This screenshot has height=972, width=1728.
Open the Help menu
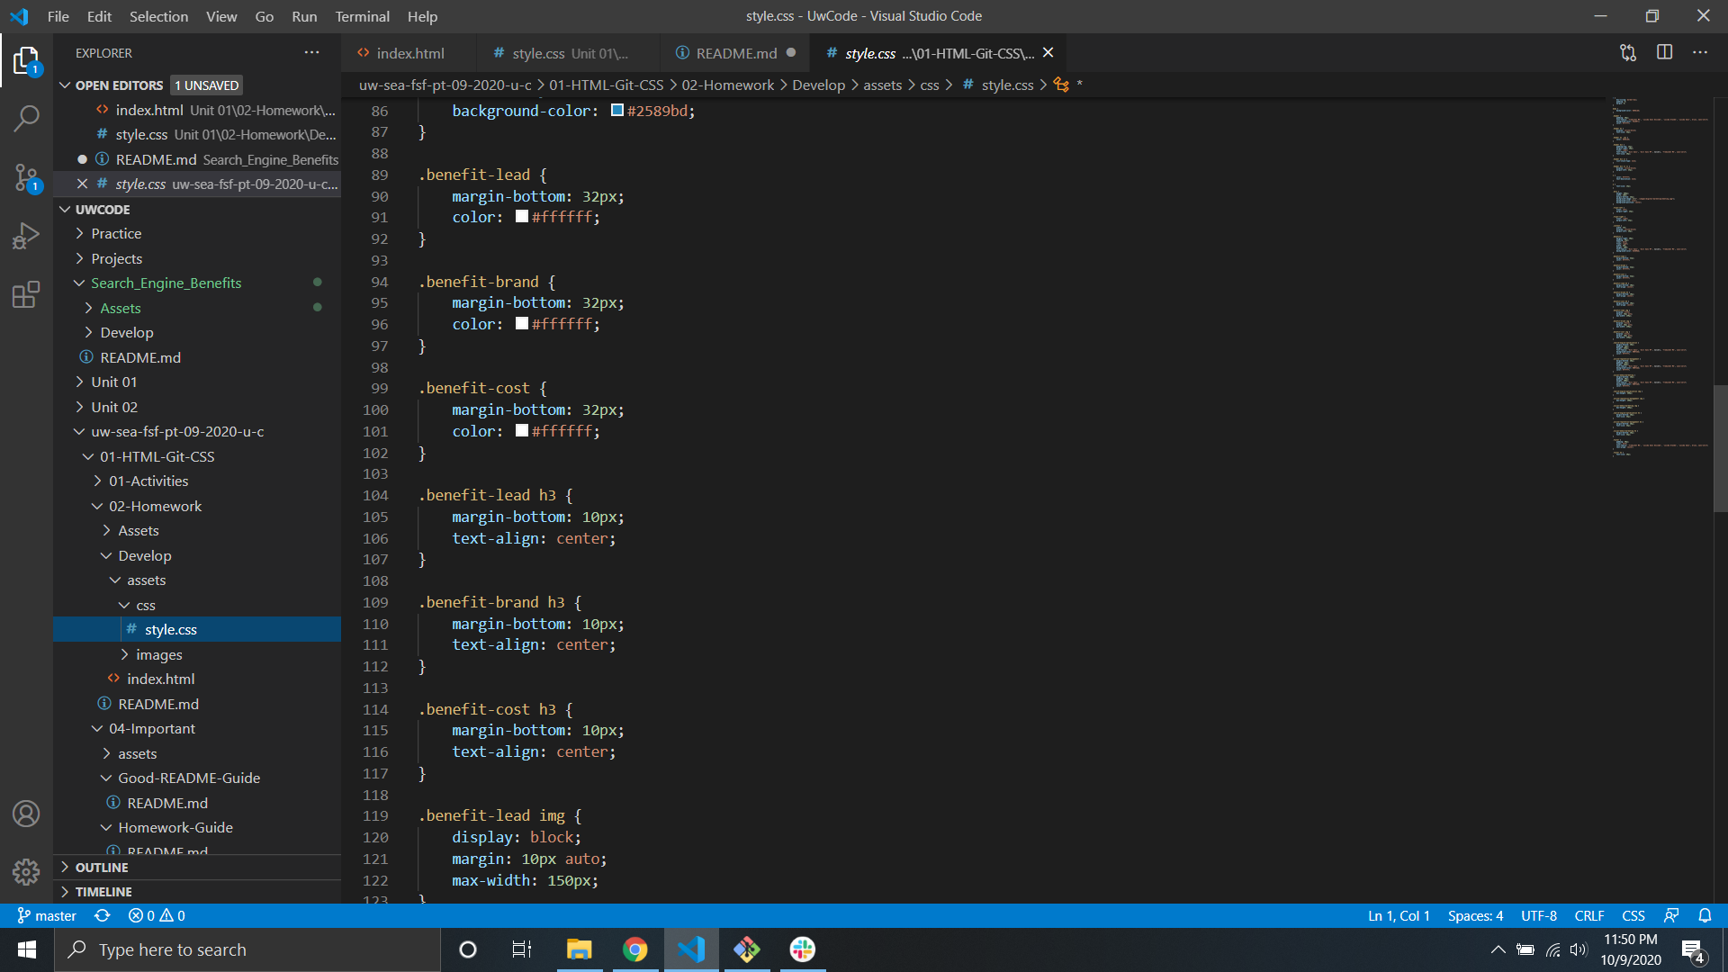pyautogui.click(x=422, y=16)
